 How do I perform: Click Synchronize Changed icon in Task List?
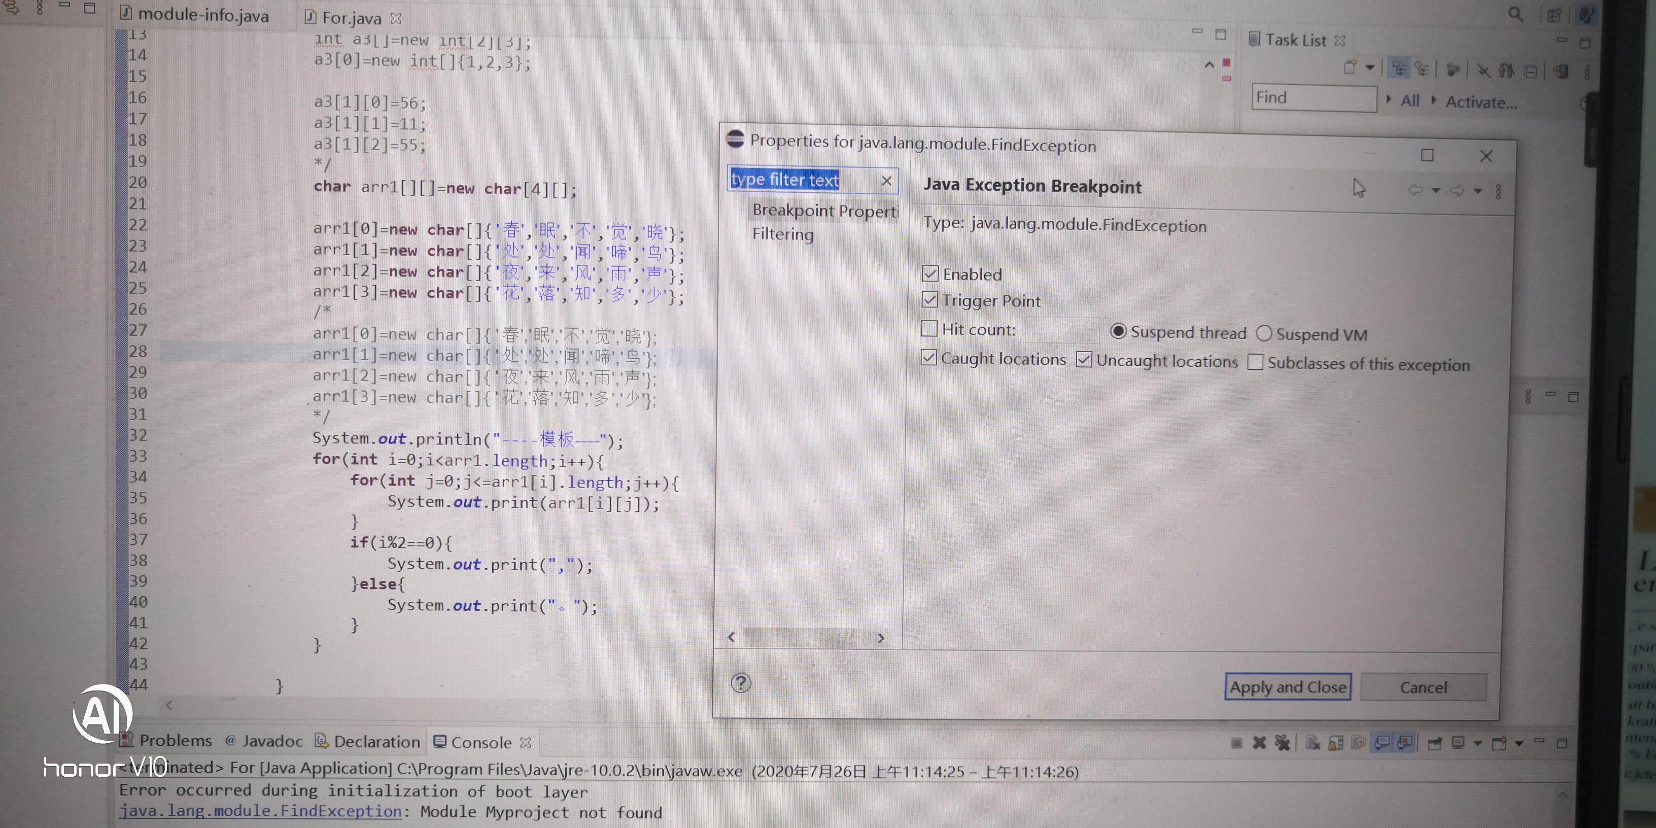(1560, 72)
